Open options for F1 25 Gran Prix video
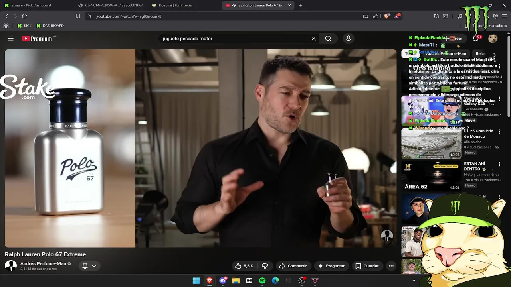 click(499, 132)
